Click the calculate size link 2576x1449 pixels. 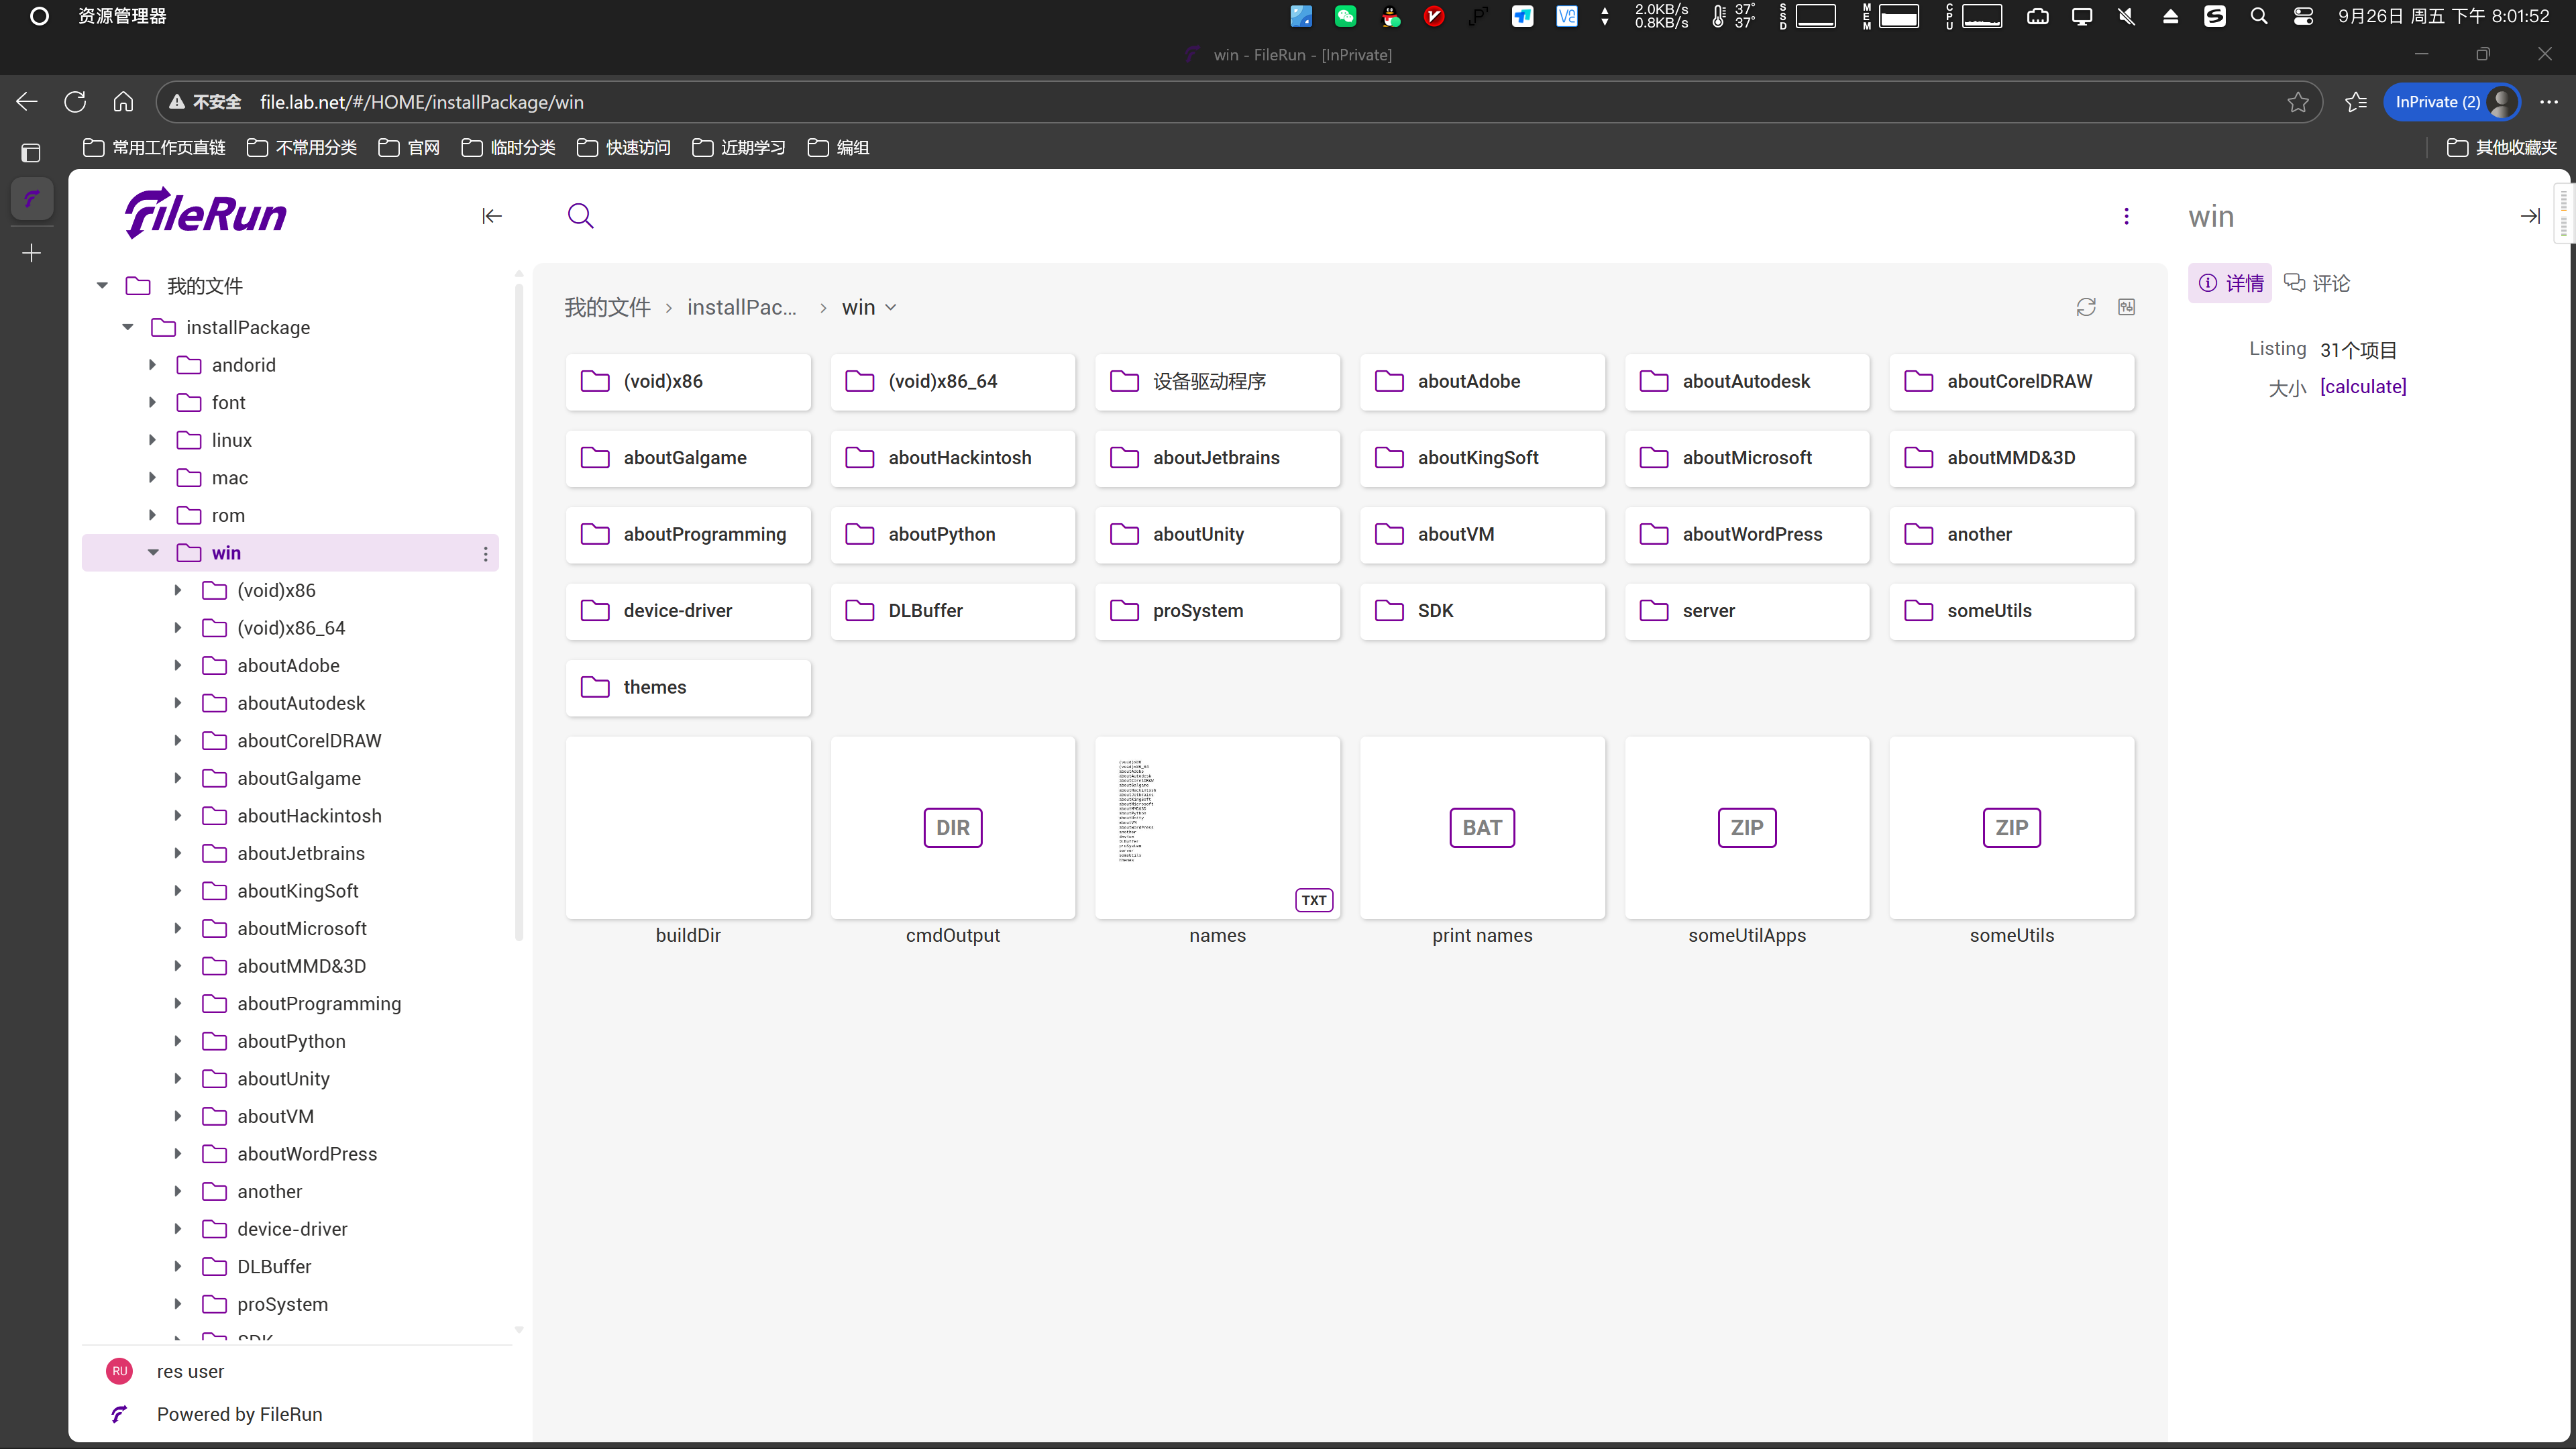(2363, 386)
